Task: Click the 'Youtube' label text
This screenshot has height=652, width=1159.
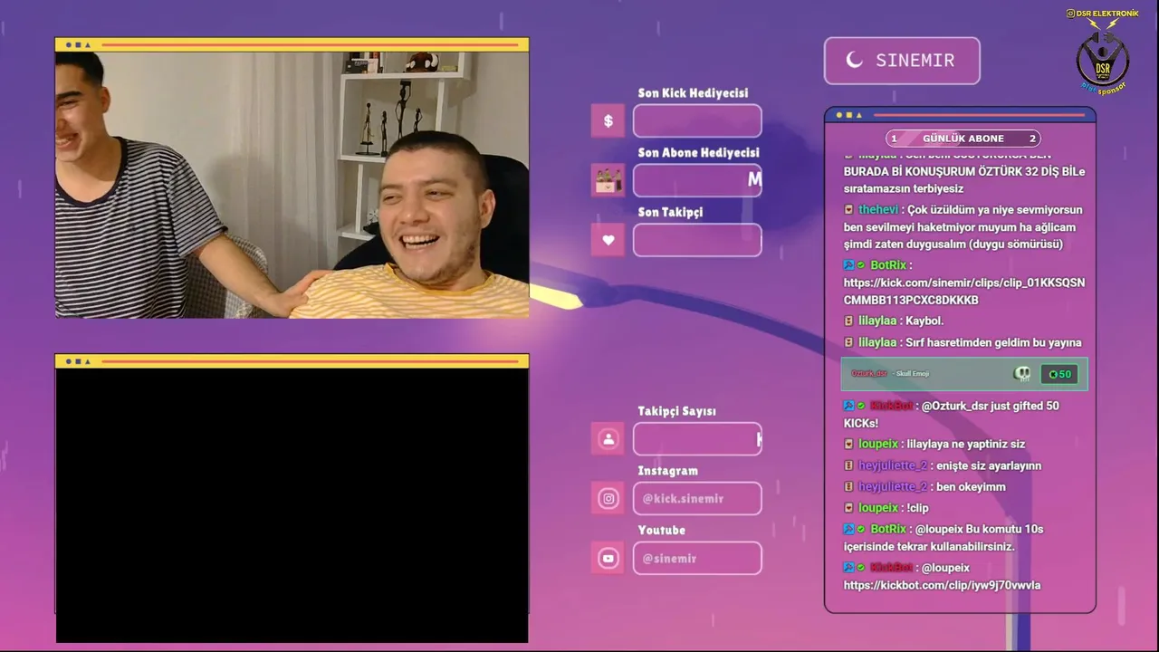Action: click(661, 531)
